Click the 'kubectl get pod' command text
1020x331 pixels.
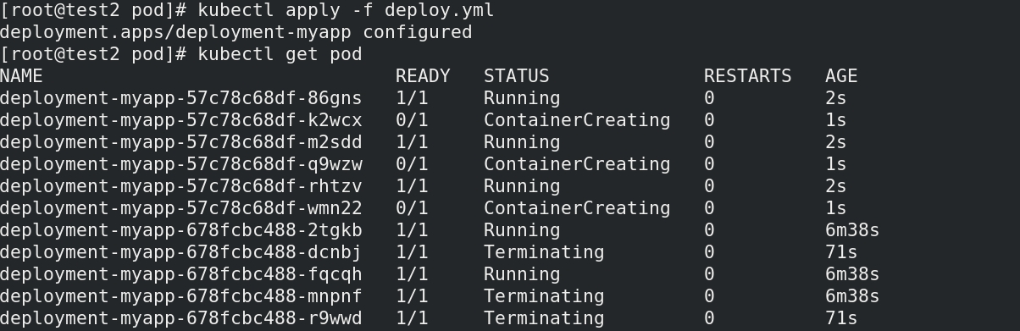point(280,55)
